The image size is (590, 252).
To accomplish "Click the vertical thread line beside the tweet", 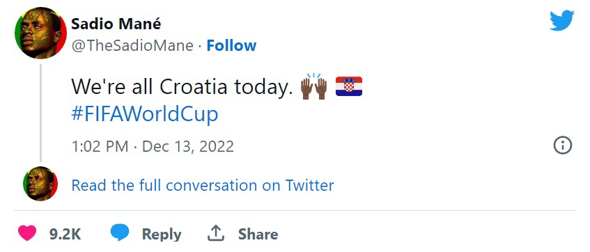I will point(40,113).
